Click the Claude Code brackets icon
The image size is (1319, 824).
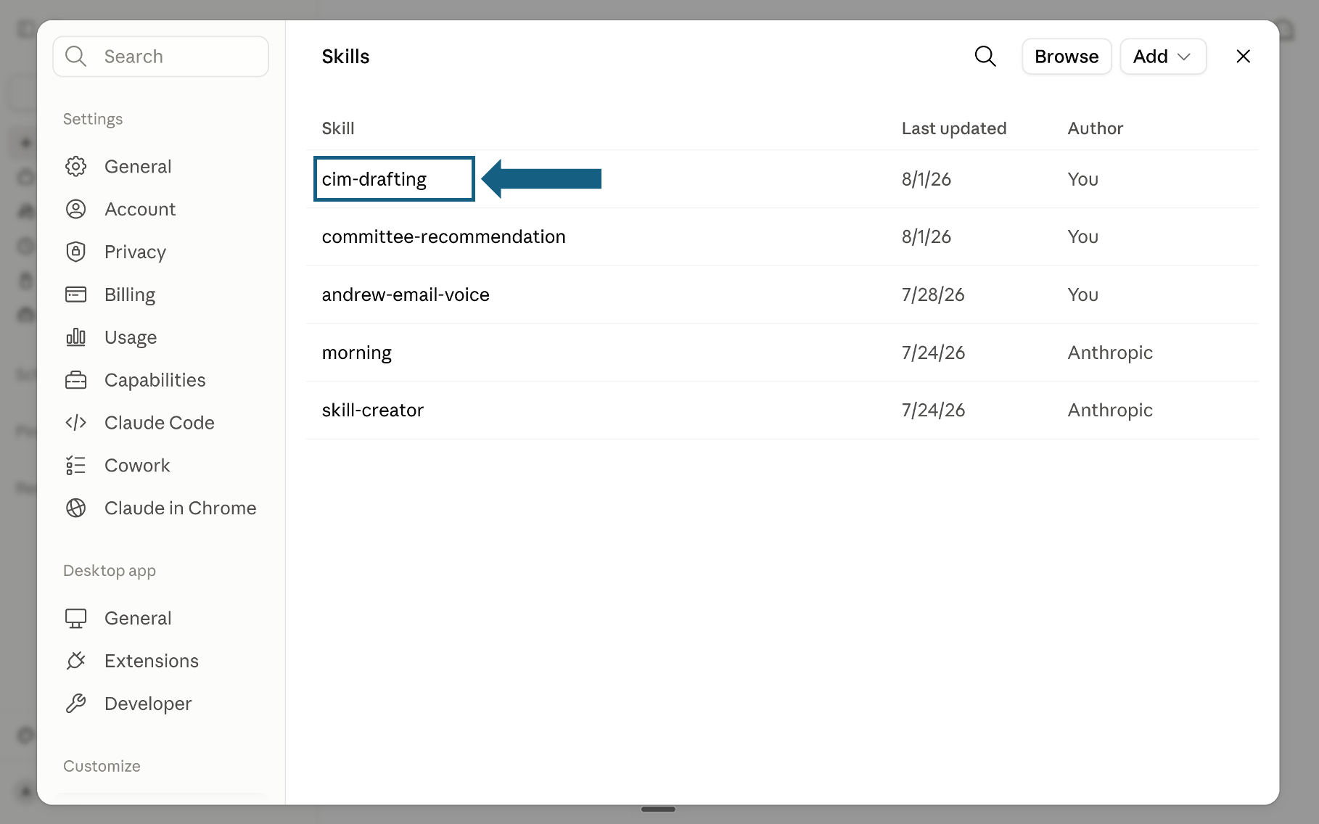tap(76, 423)
